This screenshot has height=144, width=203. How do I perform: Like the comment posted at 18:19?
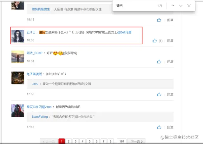pos(159,20)
